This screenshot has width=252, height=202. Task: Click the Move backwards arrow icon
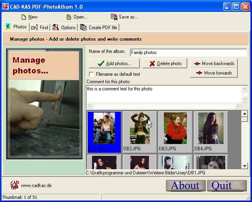pyautogui.click(x=197, y=64)
